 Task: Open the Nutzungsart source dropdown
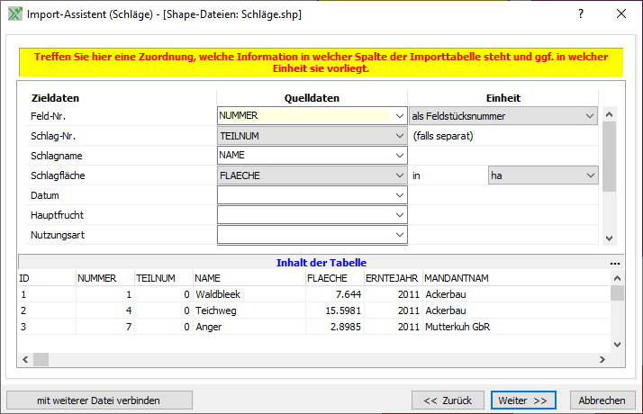click(x=399, y=235)
